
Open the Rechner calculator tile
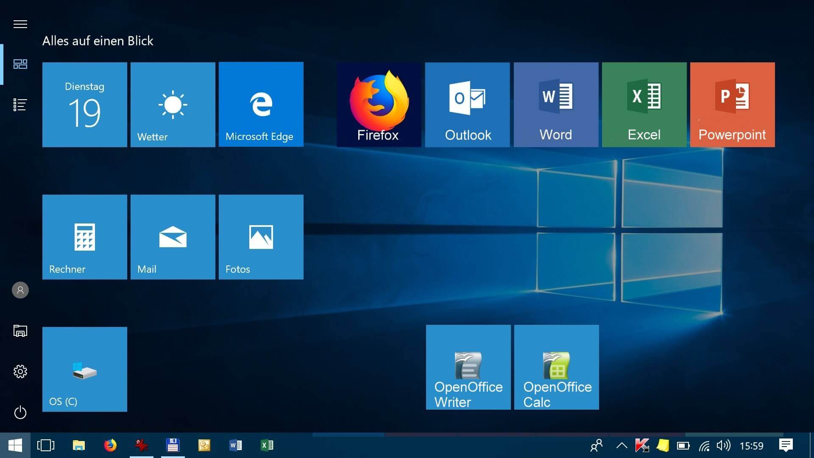point(85,237)
